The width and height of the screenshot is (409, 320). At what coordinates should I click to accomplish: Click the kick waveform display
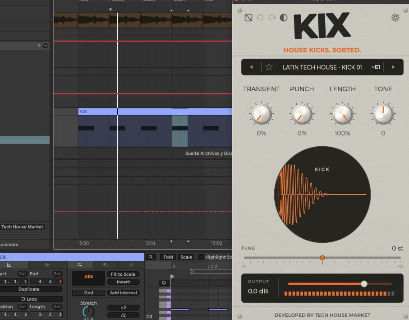click(322, 195)
